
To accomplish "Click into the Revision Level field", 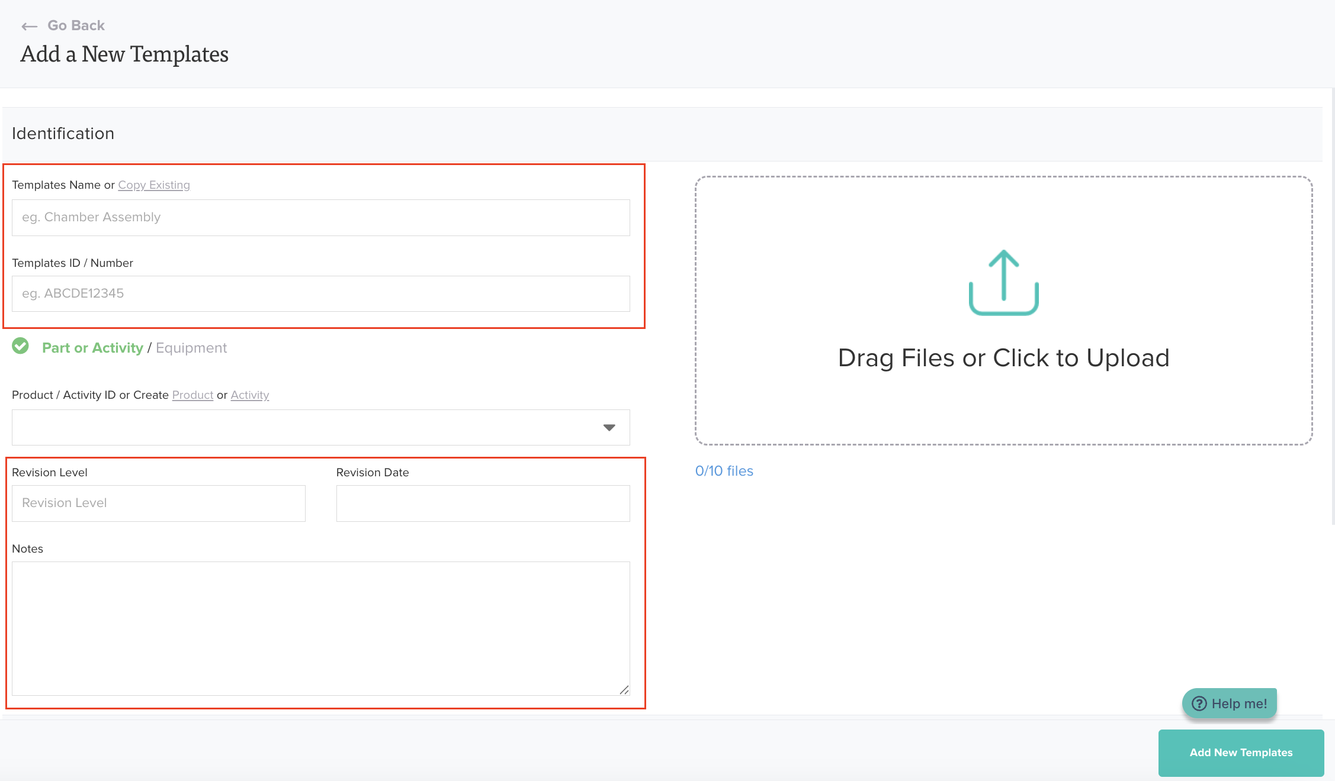I will click(x=158, y=504).
